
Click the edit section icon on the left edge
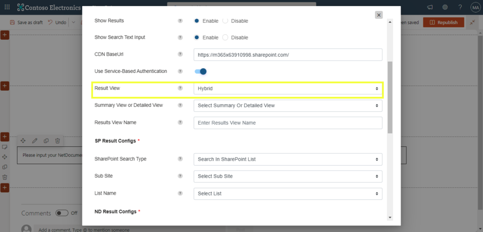pyautogui.click(x=5, y=147)
